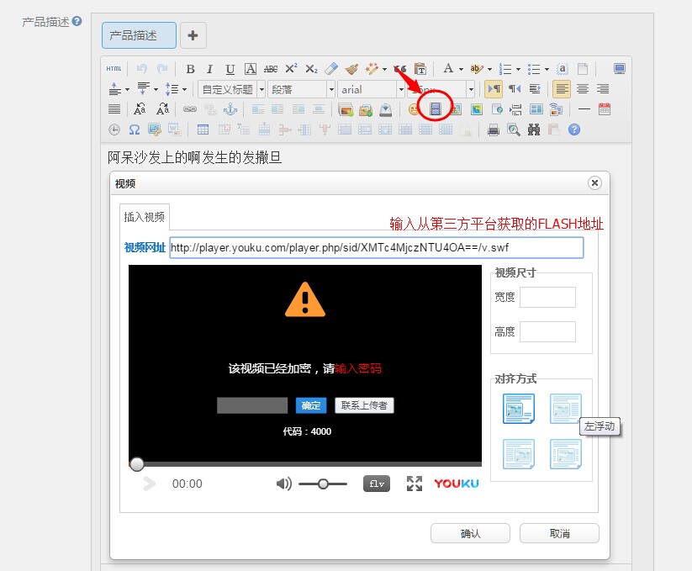The height and width of the screenshot is (571, 692).
Task: Click the 确认 button to confirm
Action: [470, 532]
